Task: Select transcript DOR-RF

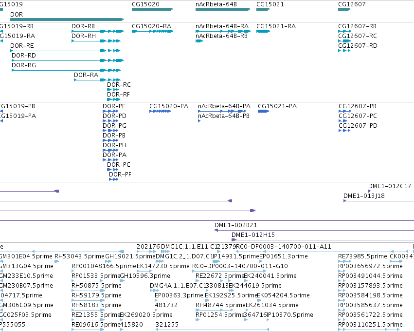Action: [113, 99]
